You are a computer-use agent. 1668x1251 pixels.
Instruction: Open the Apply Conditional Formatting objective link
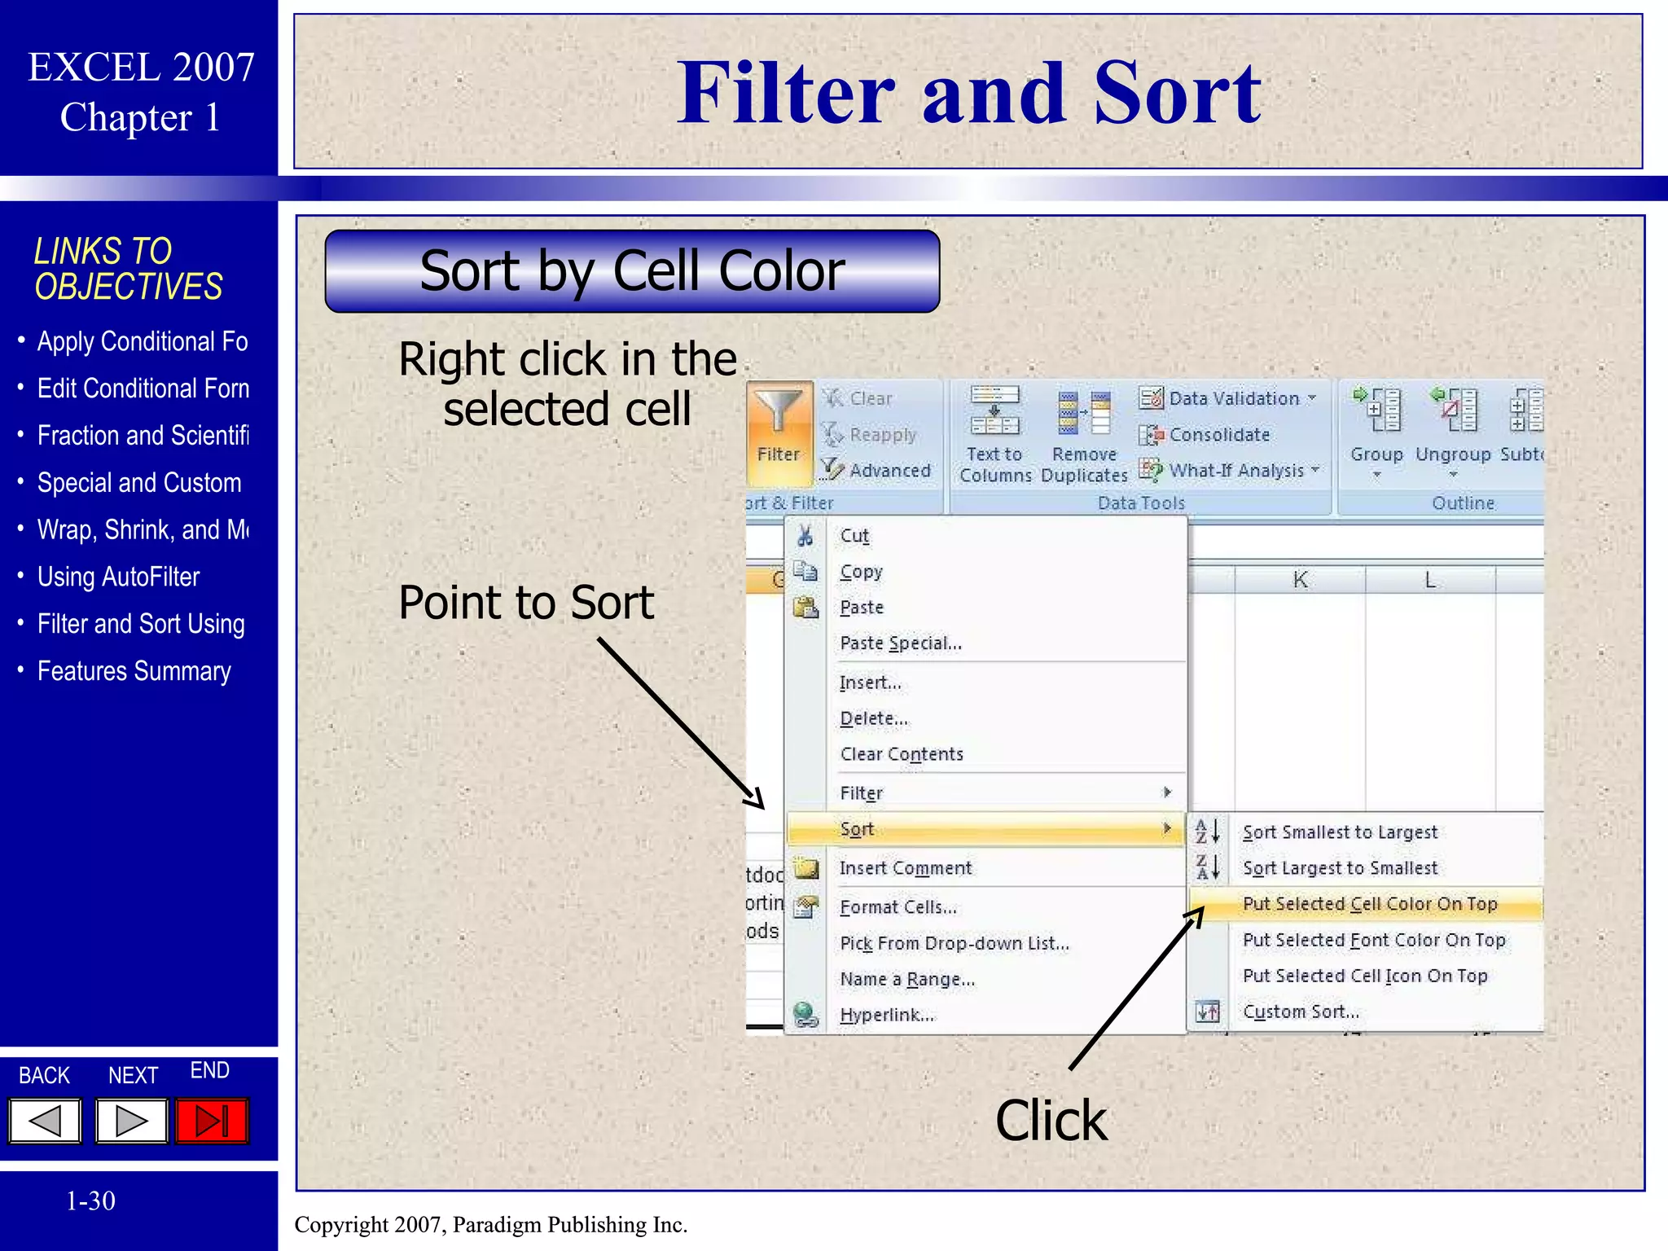[143, 341]
